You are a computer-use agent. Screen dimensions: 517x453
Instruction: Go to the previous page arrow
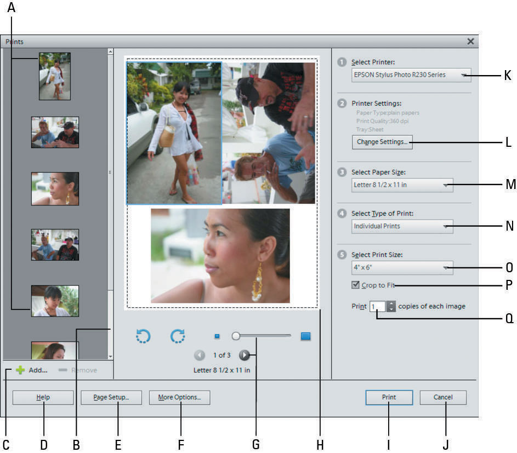pyautogui.click(x=200, y=355)
